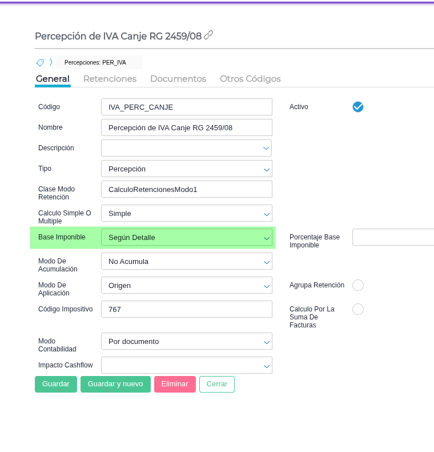Open the Modo Contabilidad dropdown
434x452 pixels.
pos(186,341)
